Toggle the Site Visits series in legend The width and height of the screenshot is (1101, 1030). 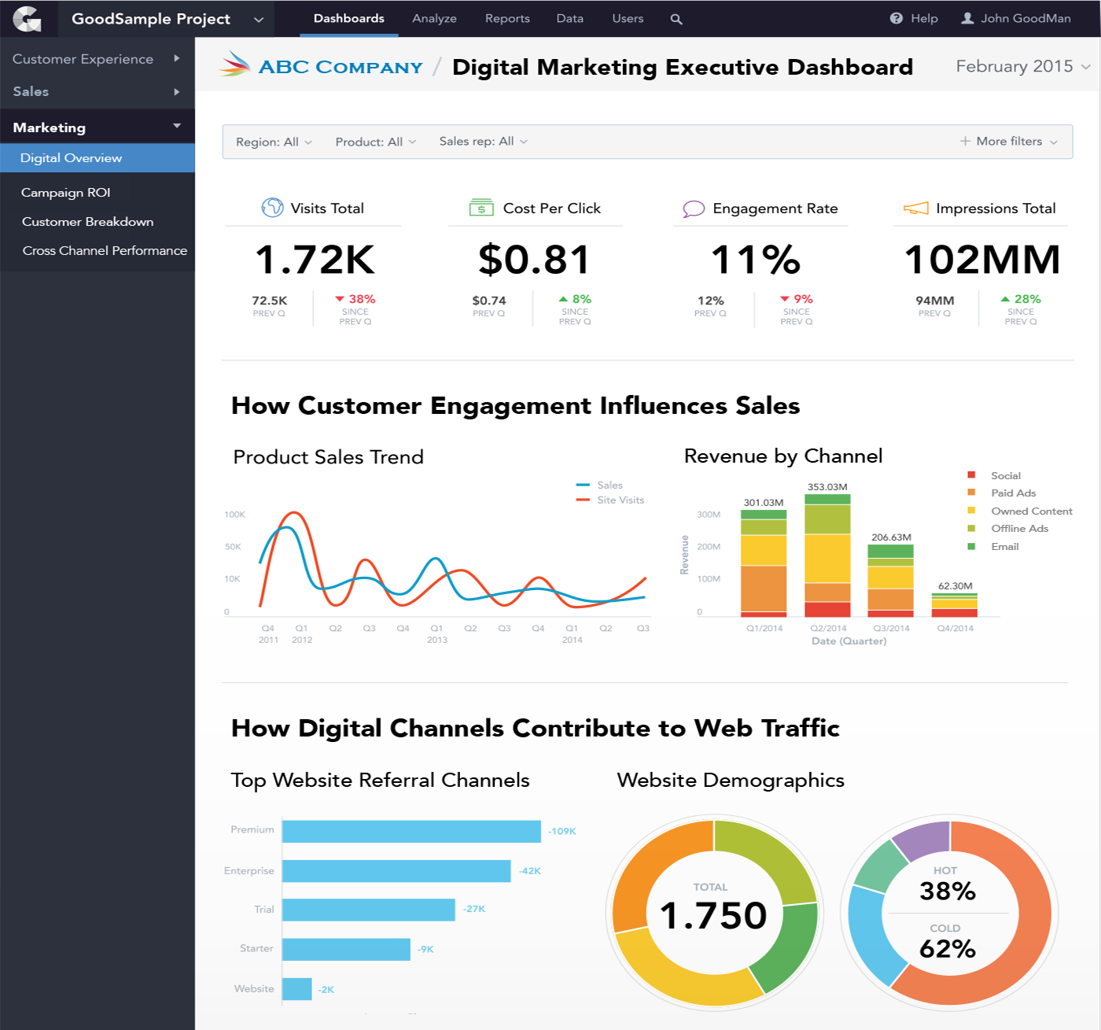click(x=610, y=500)
